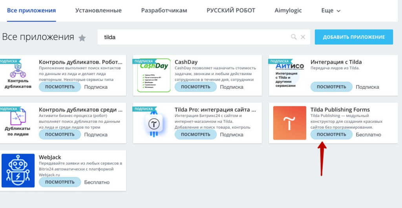Viewport: 402px width, 208px height.
Task: Open the Контроль дубликатов robot app icon
Action: coord(18,76)
